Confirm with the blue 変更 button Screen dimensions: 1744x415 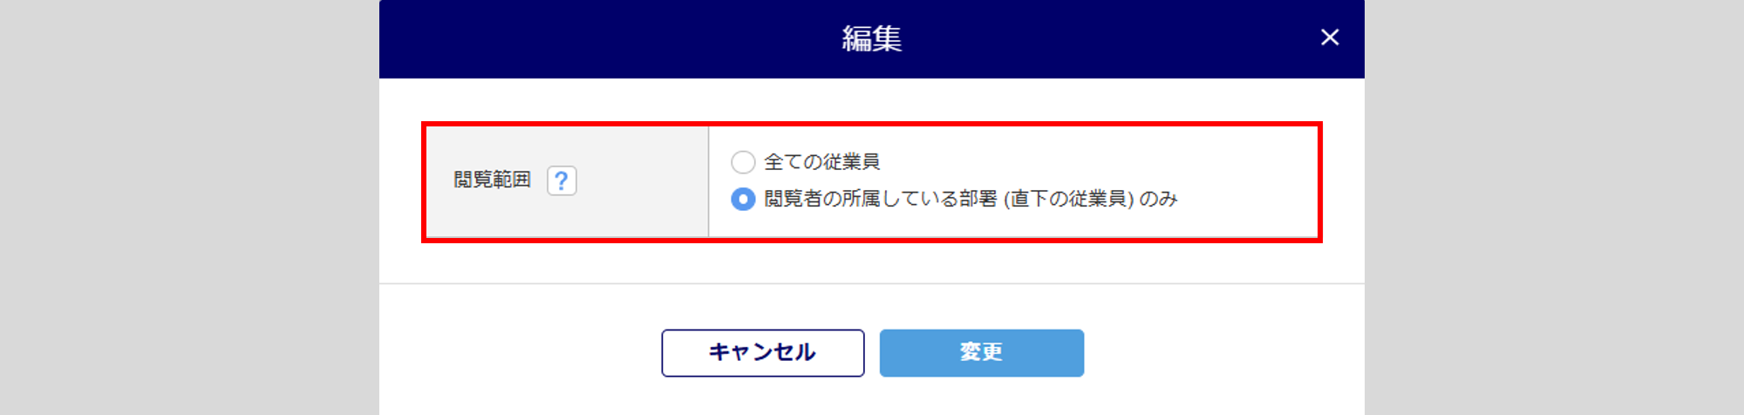click(982, 353)
